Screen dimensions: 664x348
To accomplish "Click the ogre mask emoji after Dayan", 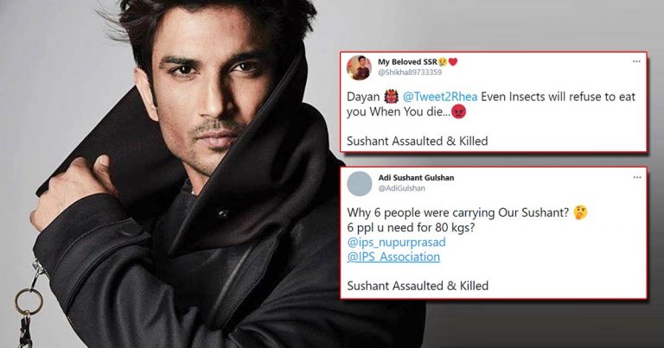I will coord(392,97).
